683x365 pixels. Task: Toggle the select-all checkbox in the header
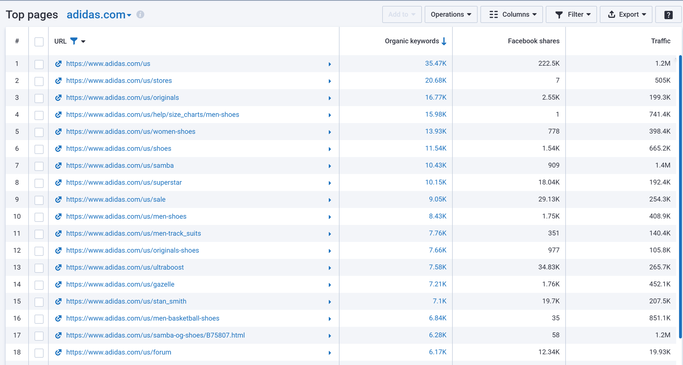click(x=39, y=41)
